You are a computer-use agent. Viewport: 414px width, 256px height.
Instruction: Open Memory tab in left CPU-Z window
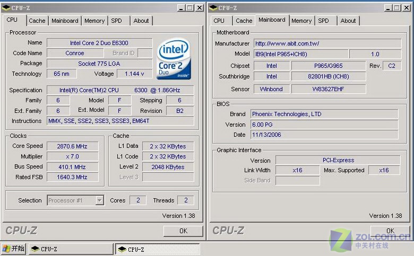click(94, 21)
